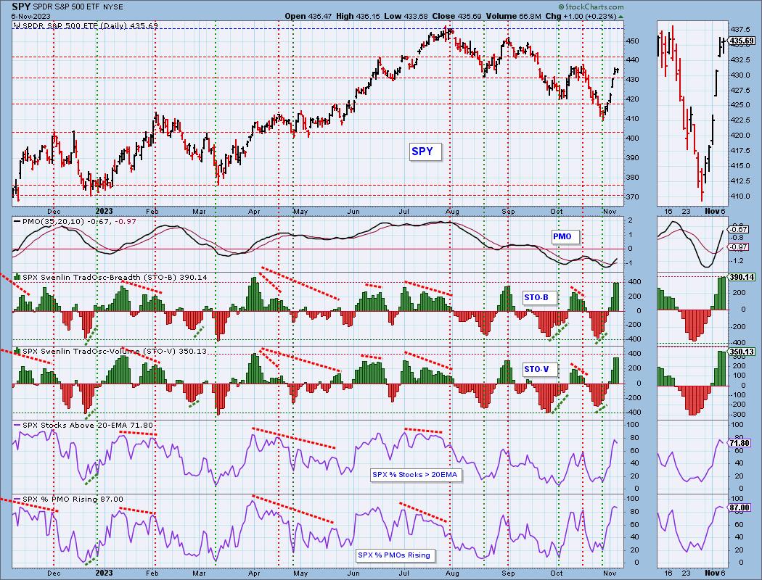
Task: Select the bold SPY ticker symbol in the header
Action: click(21, 7)
